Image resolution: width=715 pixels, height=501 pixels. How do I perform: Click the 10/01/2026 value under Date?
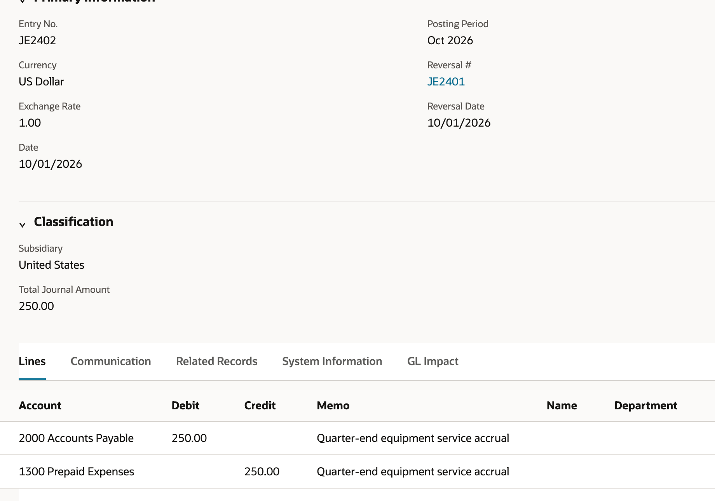pos(51,164)
